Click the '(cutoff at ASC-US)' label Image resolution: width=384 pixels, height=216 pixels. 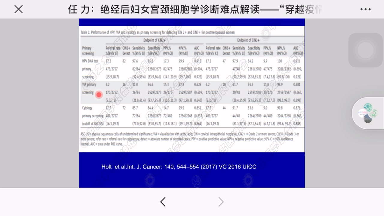[93, 123]
